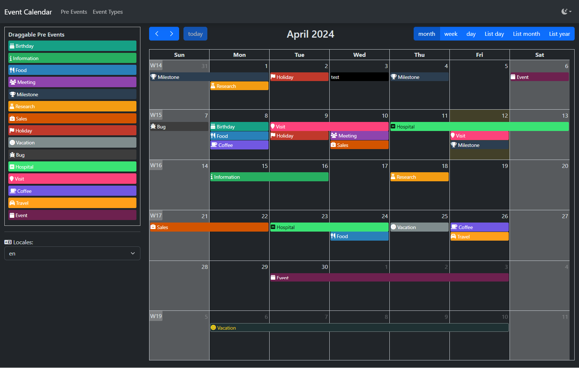The width and height of the screenshot is (579, 368).
Task: Open the W16 week number link
Action: 156,165
